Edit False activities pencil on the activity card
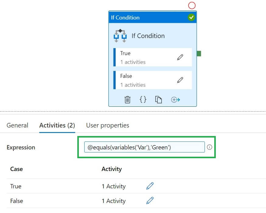 click(180, 80)
